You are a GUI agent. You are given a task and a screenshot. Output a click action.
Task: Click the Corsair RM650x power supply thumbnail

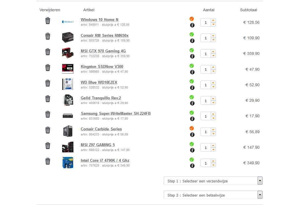pos(68,37)
